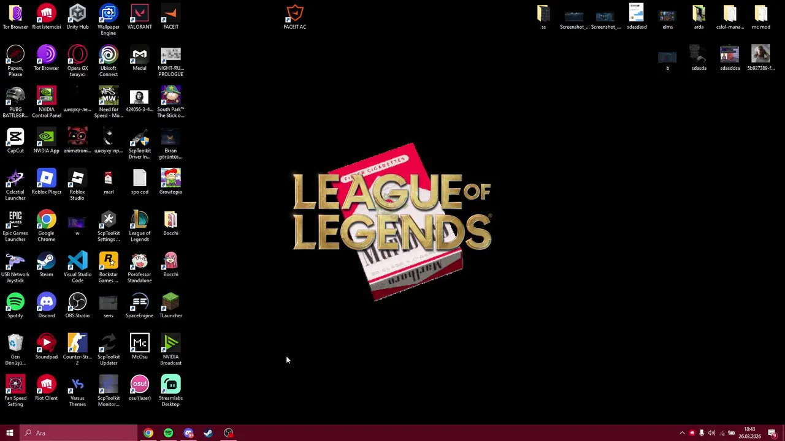Select South Park The Stick shortcut
Image resolution: width=785 pixels, height=441 pixels.
[170, 102]
